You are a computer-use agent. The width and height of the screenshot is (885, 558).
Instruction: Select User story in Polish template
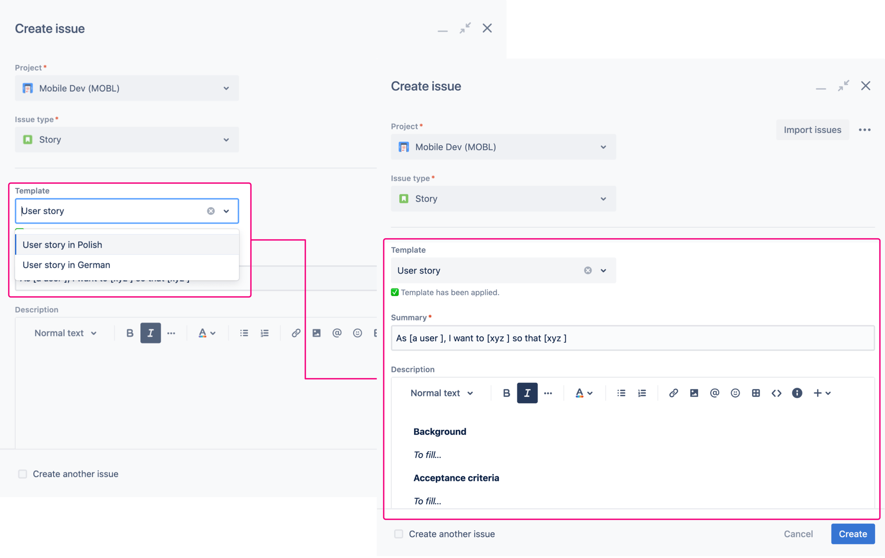pos(62,244)
